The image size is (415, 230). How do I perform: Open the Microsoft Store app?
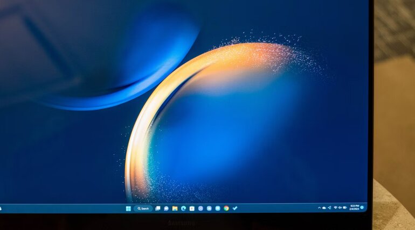point(192,209)
